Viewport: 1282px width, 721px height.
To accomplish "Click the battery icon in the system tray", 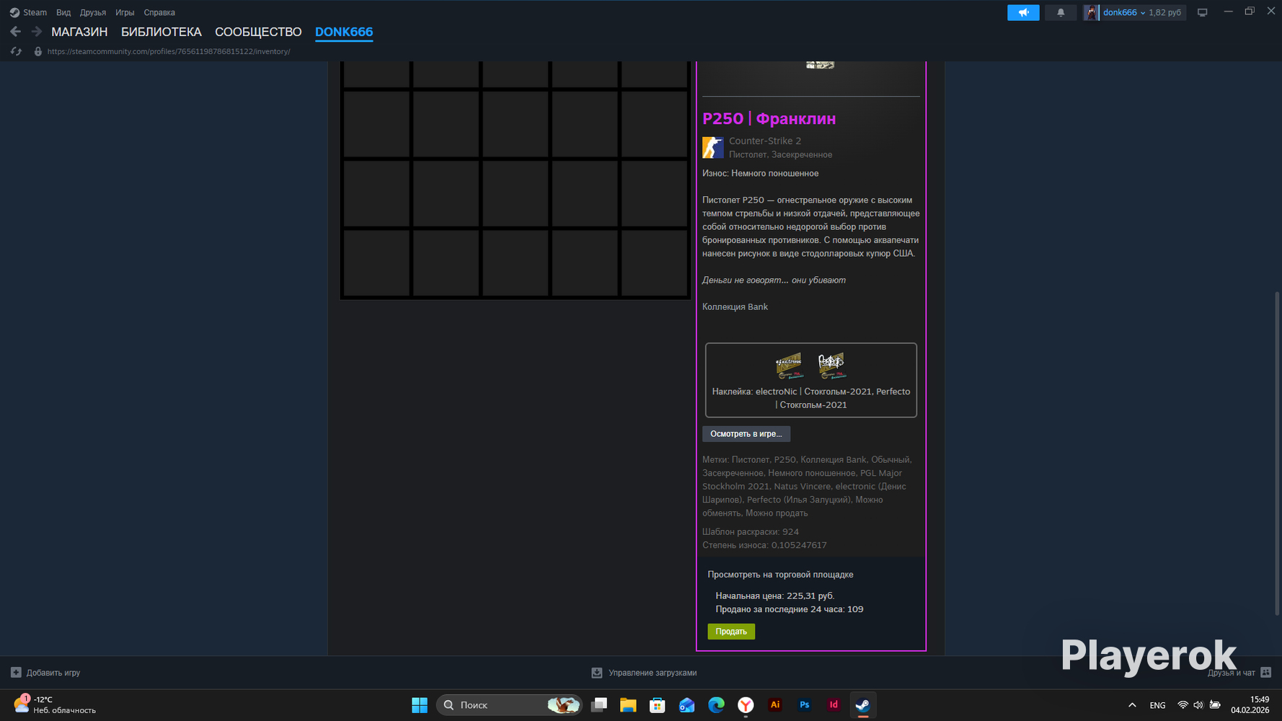I will [x=1215, y=705].
